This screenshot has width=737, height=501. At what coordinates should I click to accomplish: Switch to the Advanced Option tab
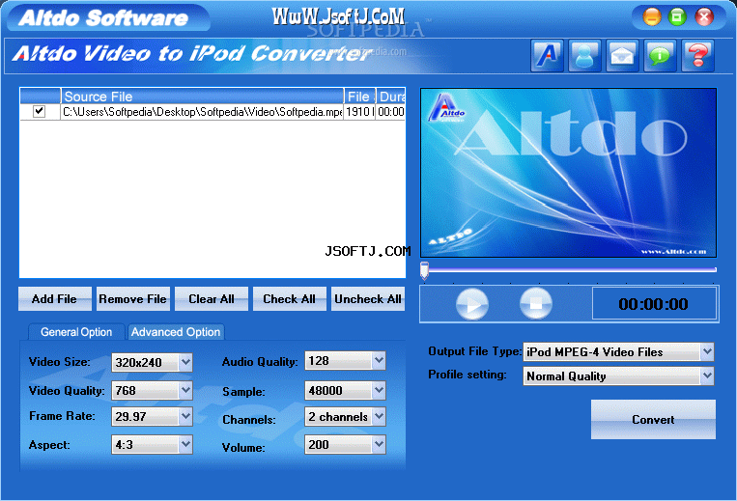click(x=176, y=332)
